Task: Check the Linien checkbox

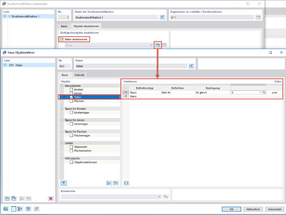Action: (x=71, y=93)
